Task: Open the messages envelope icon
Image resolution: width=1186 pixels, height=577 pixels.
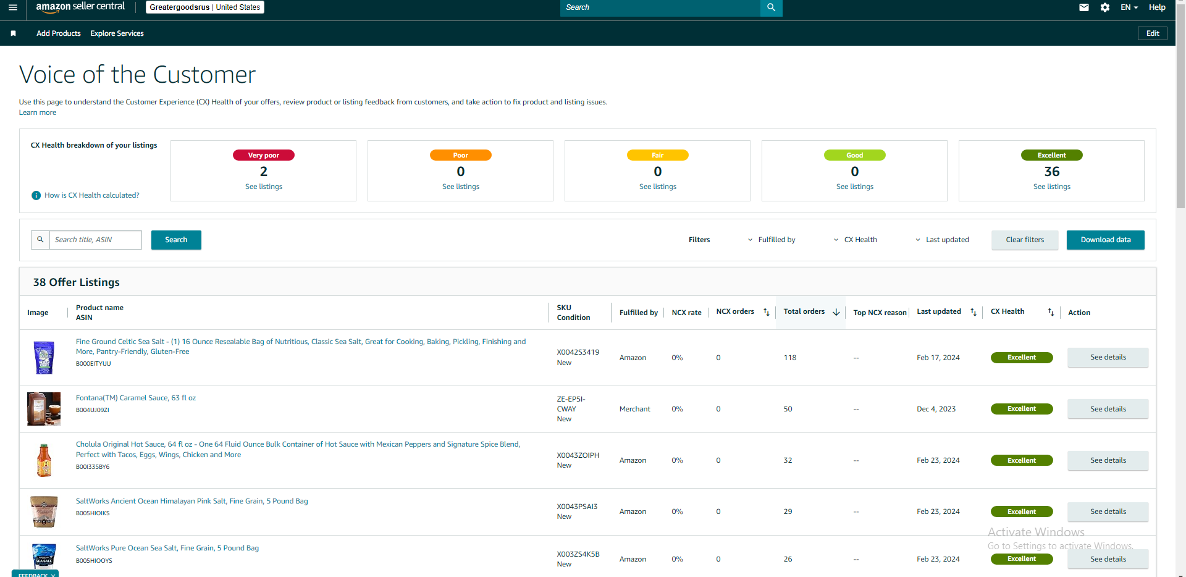Action: pos(1083,7)
